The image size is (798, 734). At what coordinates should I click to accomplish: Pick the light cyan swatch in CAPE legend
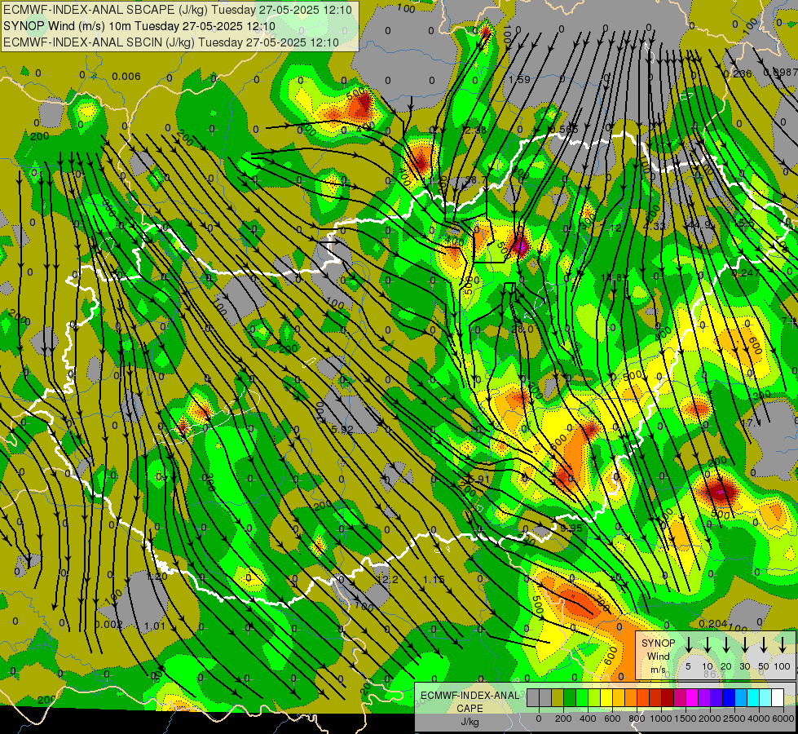point(766,698)
